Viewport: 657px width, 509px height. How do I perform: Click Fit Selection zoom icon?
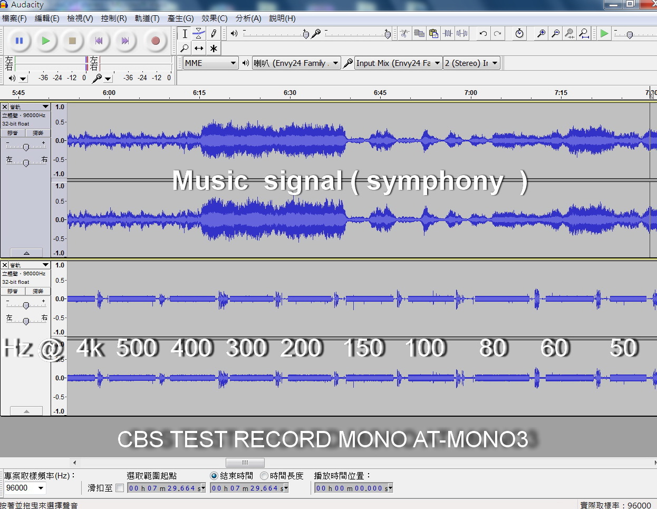[569, 34]
